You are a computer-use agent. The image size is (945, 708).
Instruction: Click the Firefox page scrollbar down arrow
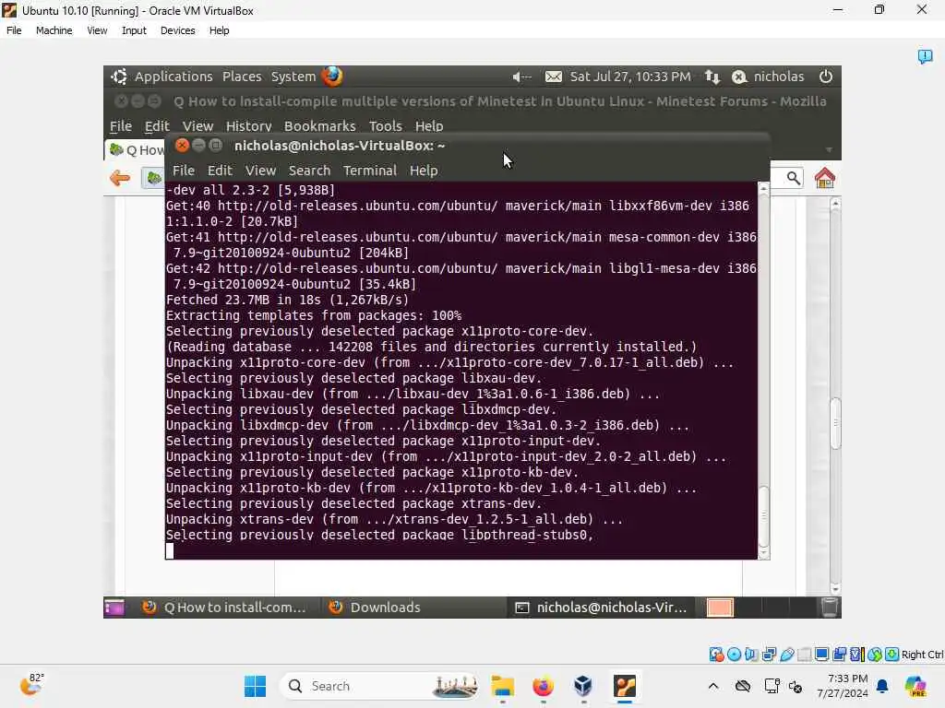click(835, 589)
